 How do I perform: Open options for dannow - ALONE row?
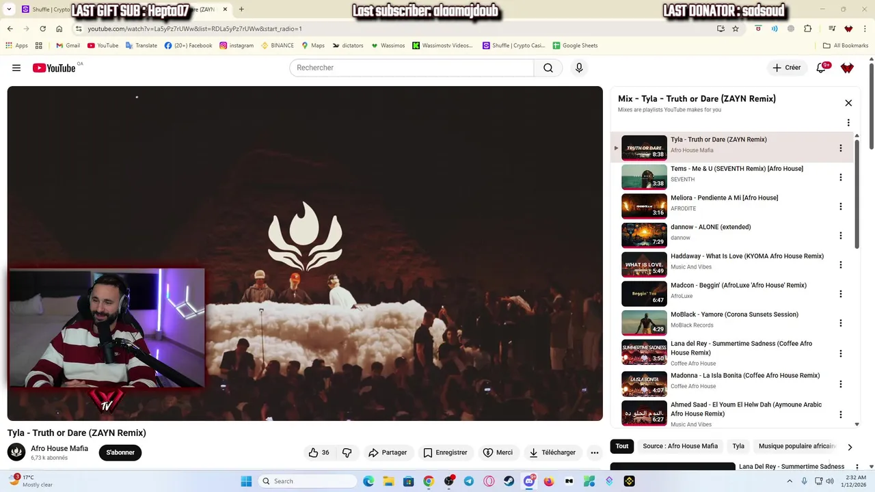click(x=841, y=236)
